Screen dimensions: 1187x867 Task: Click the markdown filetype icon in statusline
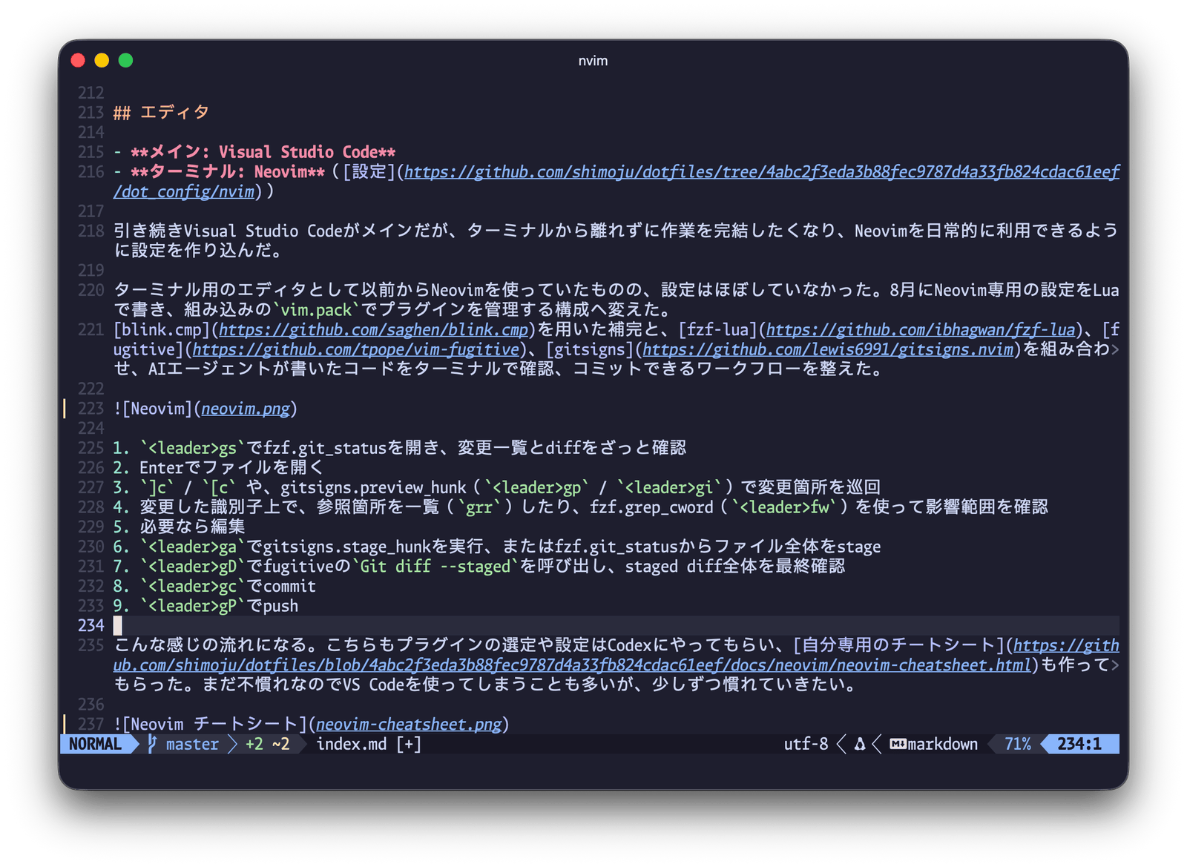pyautogui.click(x=898, y=744)
